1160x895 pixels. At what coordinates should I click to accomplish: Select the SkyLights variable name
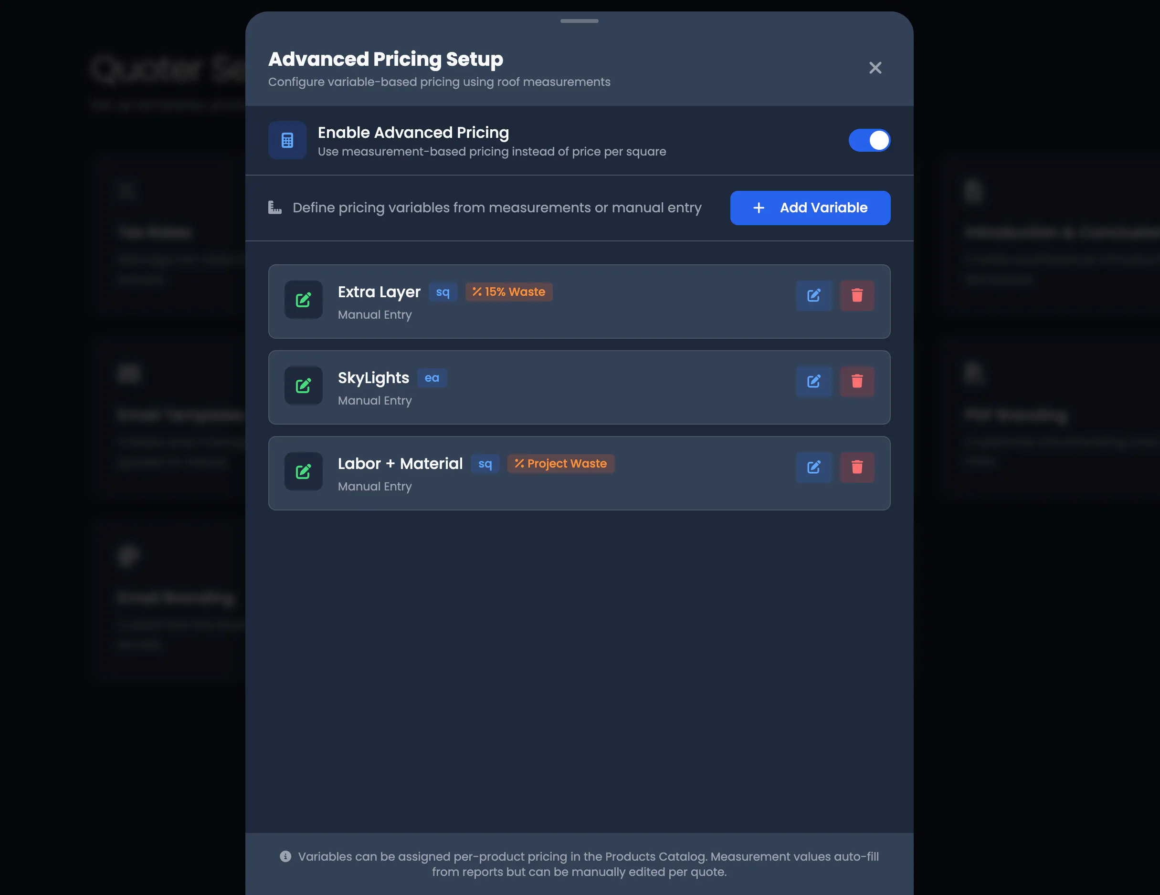coord(373,378)
